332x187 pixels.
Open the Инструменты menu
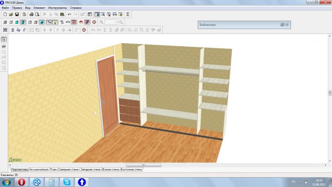(58, 8)
